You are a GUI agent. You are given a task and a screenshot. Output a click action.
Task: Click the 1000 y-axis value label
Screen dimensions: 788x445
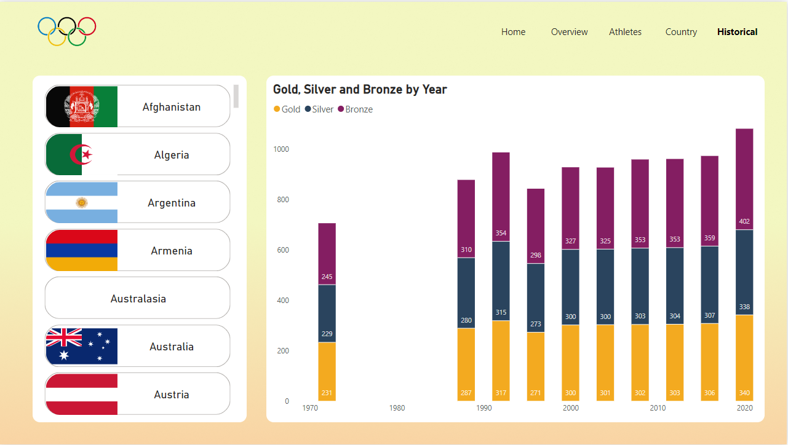(281, 149)
